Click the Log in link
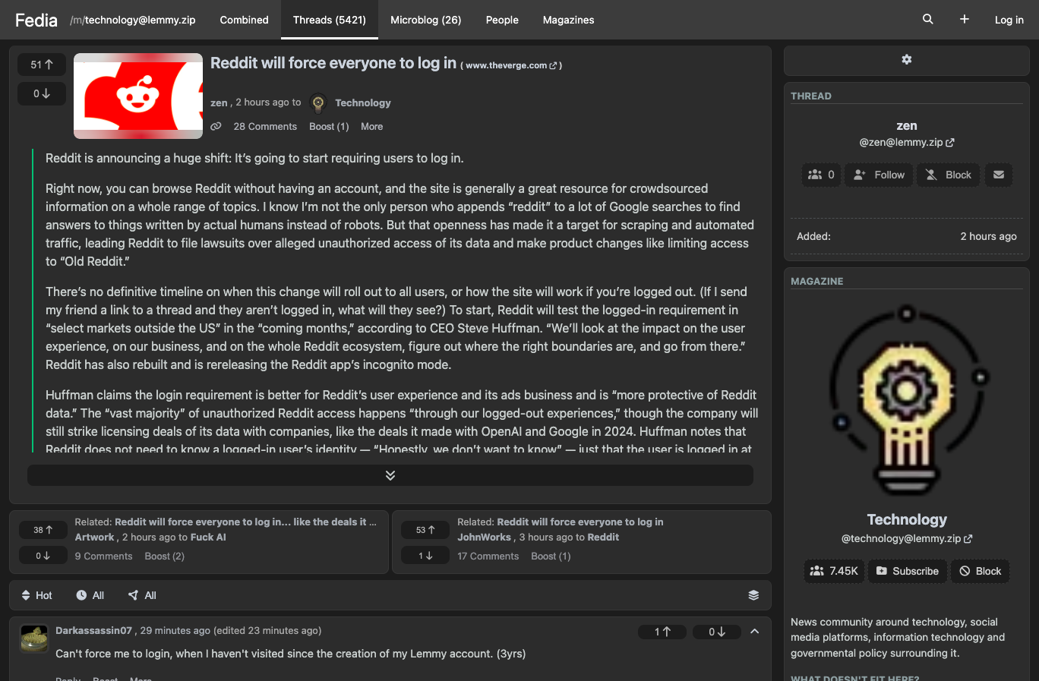1039x681 pixels. click(x=1009, y=20)
